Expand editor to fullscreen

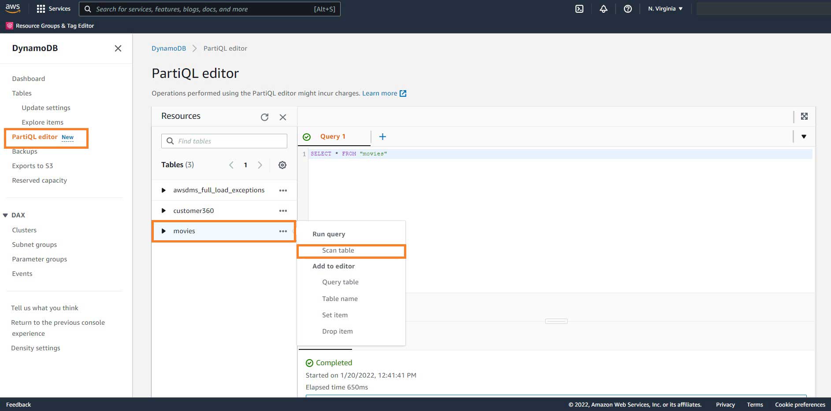(x=804, y=116)
